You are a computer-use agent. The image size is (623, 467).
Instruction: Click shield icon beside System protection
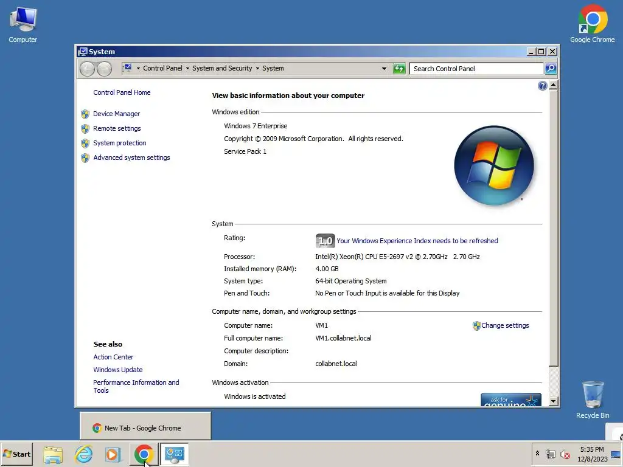click(85, 144)
